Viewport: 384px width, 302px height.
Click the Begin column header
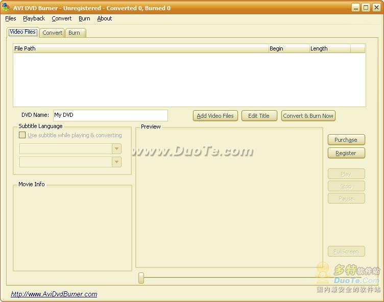(x=289, y=48)
